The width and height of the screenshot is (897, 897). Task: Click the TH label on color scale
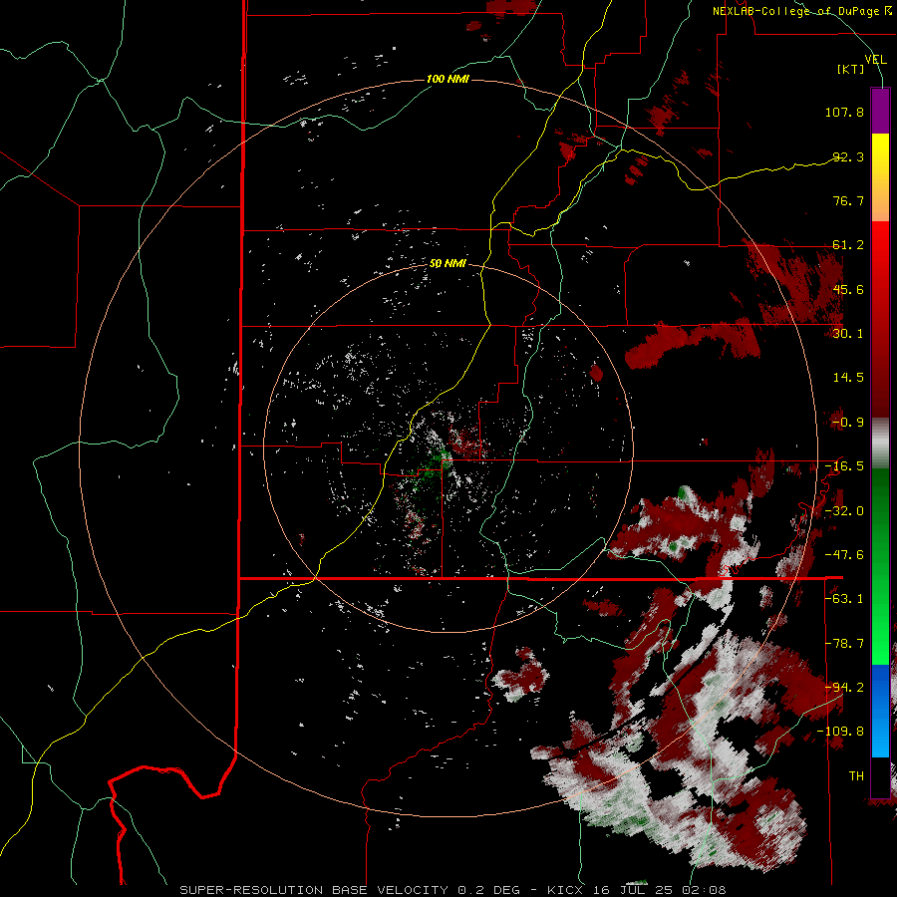856,776
